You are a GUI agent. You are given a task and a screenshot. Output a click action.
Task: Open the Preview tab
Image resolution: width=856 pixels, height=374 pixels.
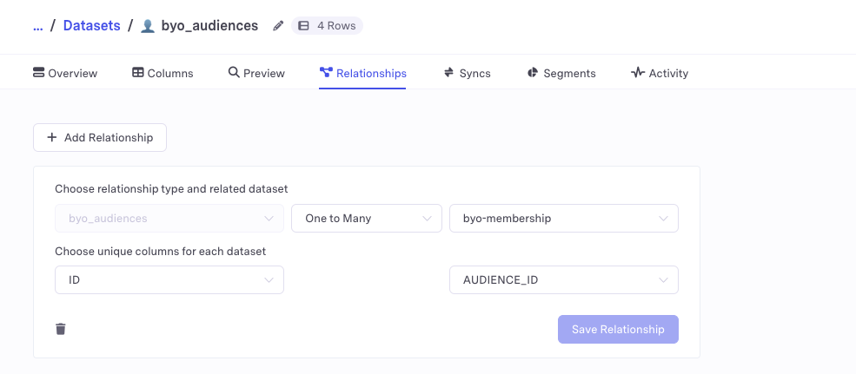(256, 74)
